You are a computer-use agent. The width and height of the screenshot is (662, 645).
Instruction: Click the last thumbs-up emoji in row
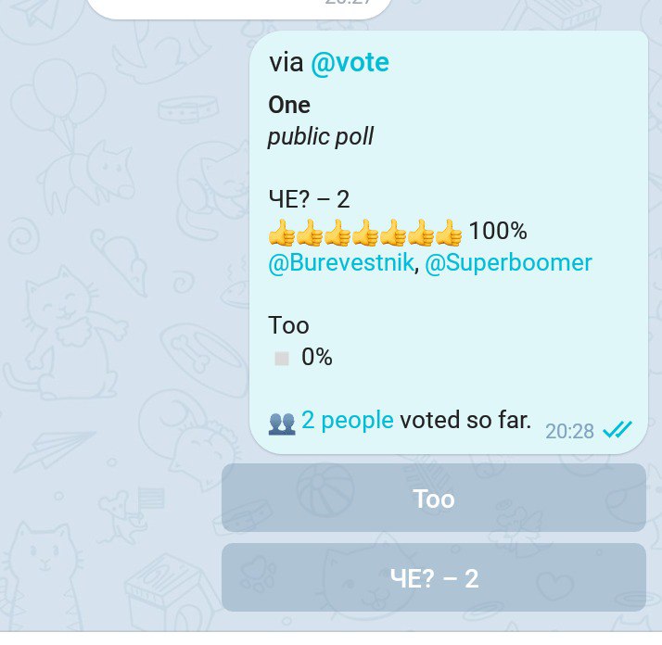point(449,232)
